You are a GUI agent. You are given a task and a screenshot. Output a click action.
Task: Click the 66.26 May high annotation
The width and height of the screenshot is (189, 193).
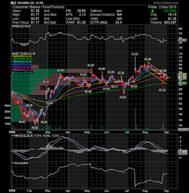click(90, 66)
